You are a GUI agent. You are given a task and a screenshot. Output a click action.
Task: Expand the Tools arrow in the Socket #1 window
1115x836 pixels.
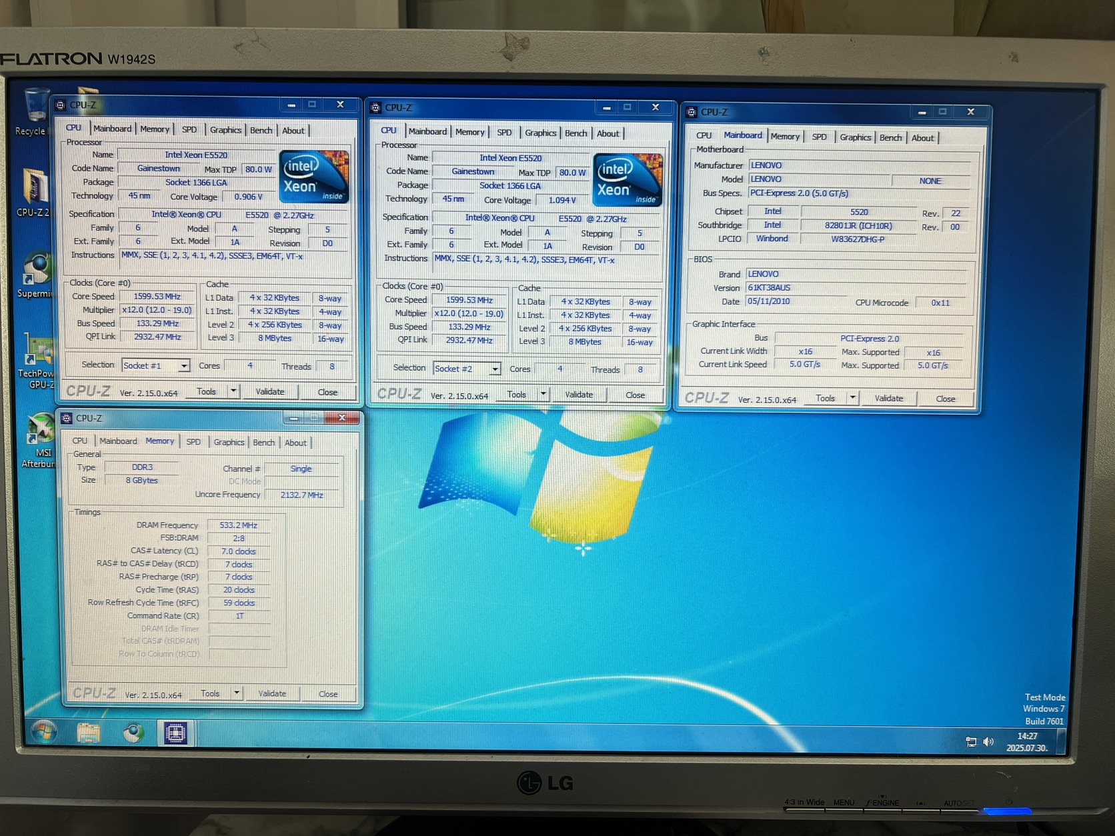pos(233,391)
